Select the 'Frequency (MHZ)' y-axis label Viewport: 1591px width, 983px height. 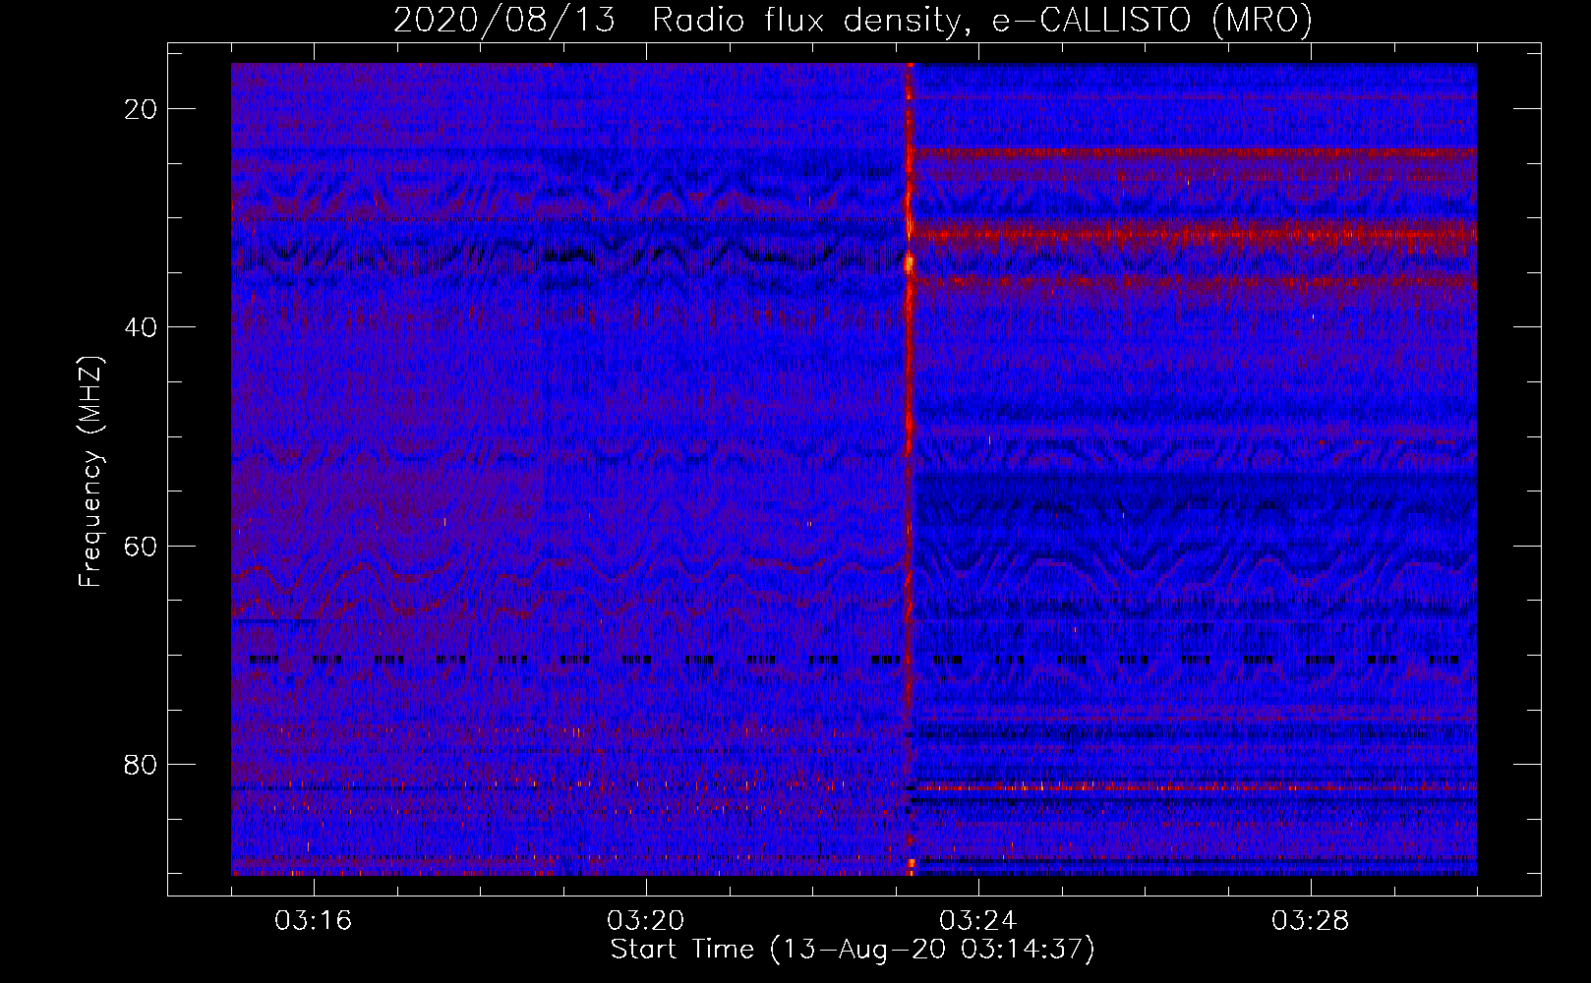pyautogui.click(x=90, y=472)
